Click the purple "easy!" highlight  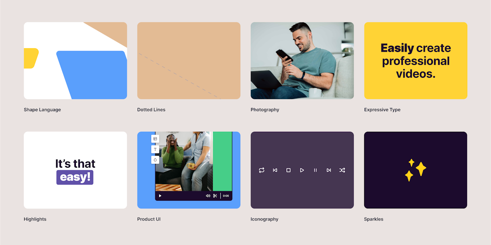click(x=75, y=177)
